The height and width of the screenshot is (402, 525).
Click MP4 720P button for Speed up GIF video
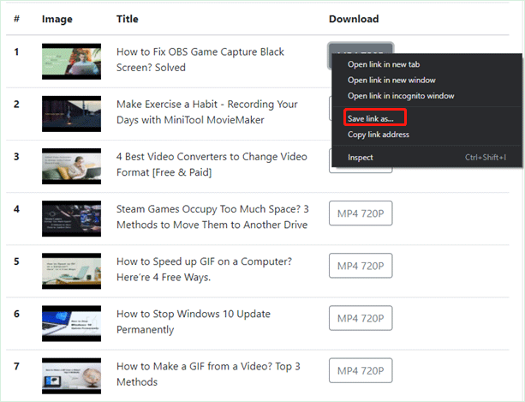point(361,266)
